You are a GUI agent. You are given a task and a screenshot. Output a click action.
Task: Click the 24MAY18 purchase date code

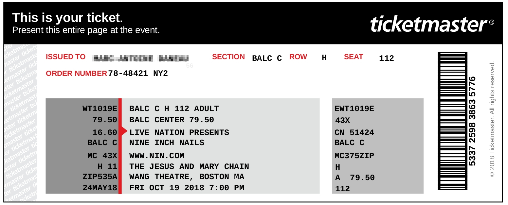(x=100, y=188)
